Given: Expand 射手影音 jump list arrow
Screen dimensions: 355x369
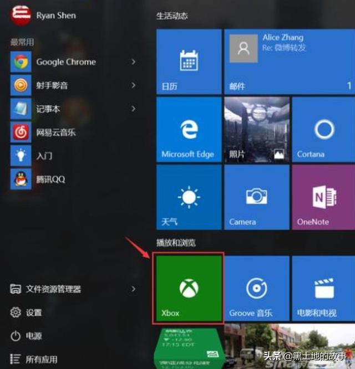Looking at the screenshot, I should pos(133,85).
